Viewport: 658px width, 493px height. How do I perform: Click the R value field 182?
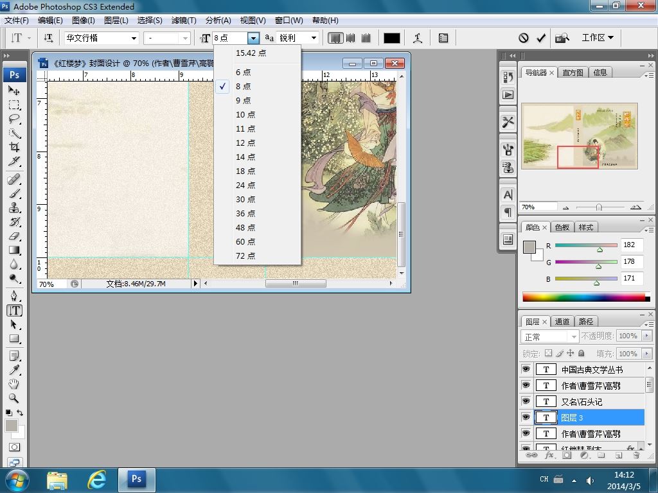pyautogui.click(x=632, y=245)
